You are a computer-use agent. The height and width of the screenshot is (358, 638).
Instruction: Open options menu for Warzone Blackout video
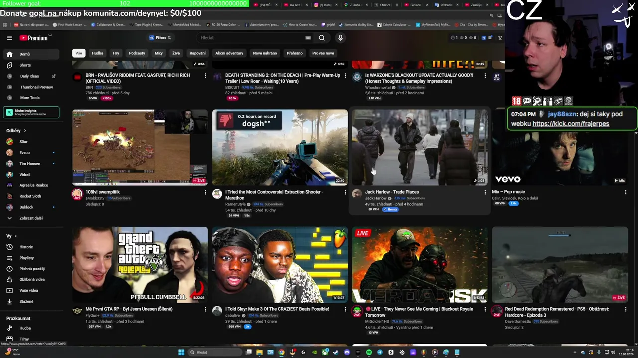(485, 76)
